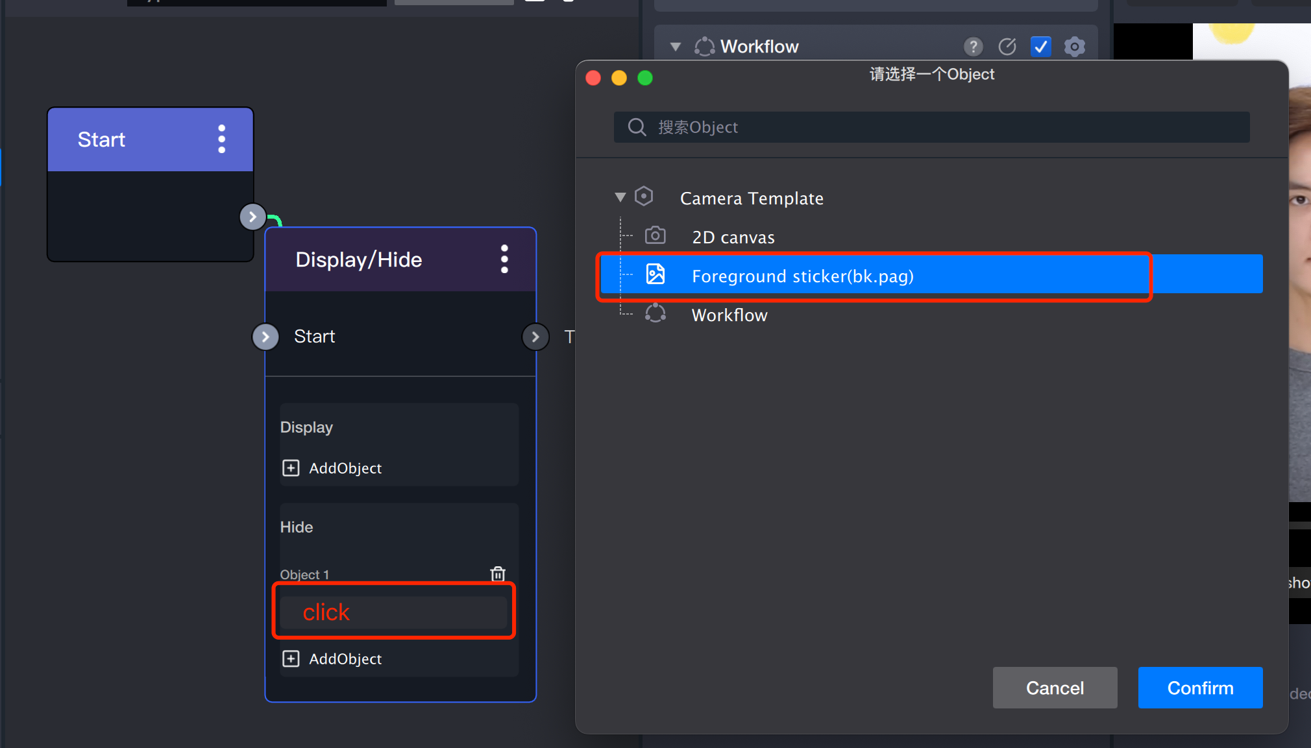Click the Workflow help question mark icon
The height and width of the screenshot is (748, 1311).
pyautogui.click(x=973, y=47)
